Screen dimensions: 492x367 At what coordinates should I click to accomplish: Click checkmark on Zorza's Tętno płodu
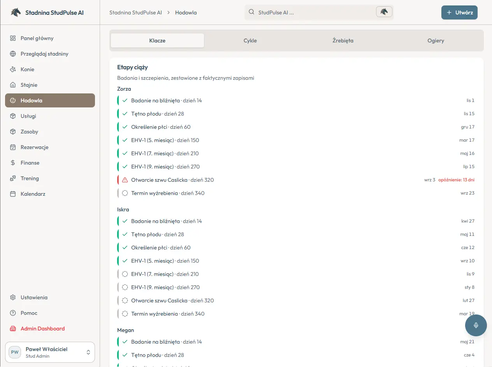[125, 114]
